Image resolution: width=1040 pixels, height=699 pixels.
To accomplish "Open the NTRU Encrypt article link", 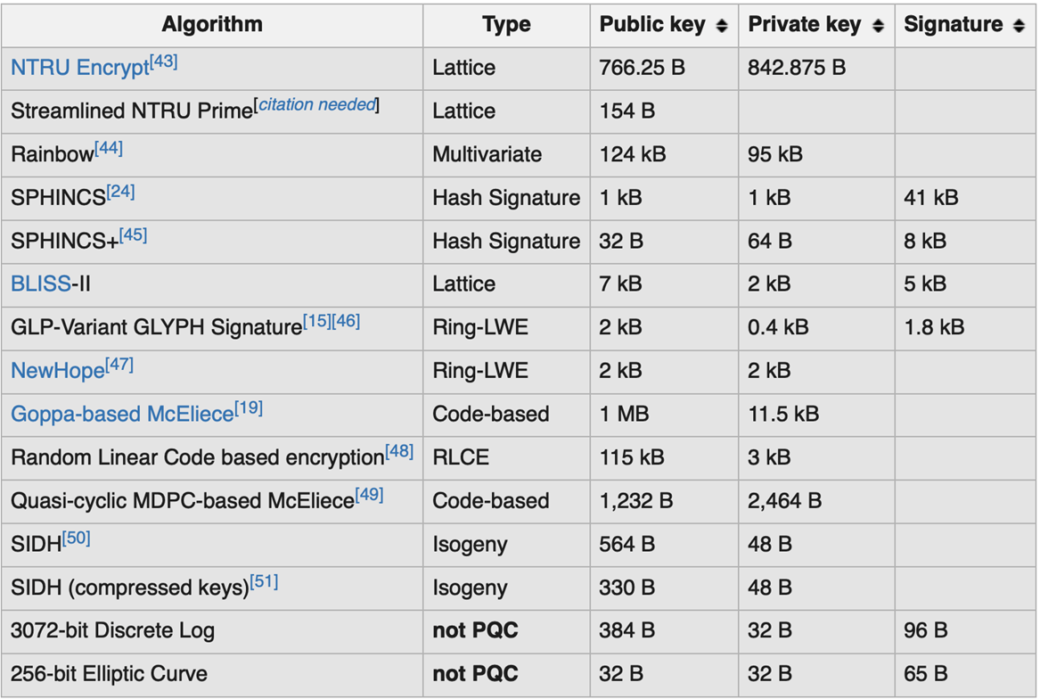I will pyautogui.click(x=80, y=68).
